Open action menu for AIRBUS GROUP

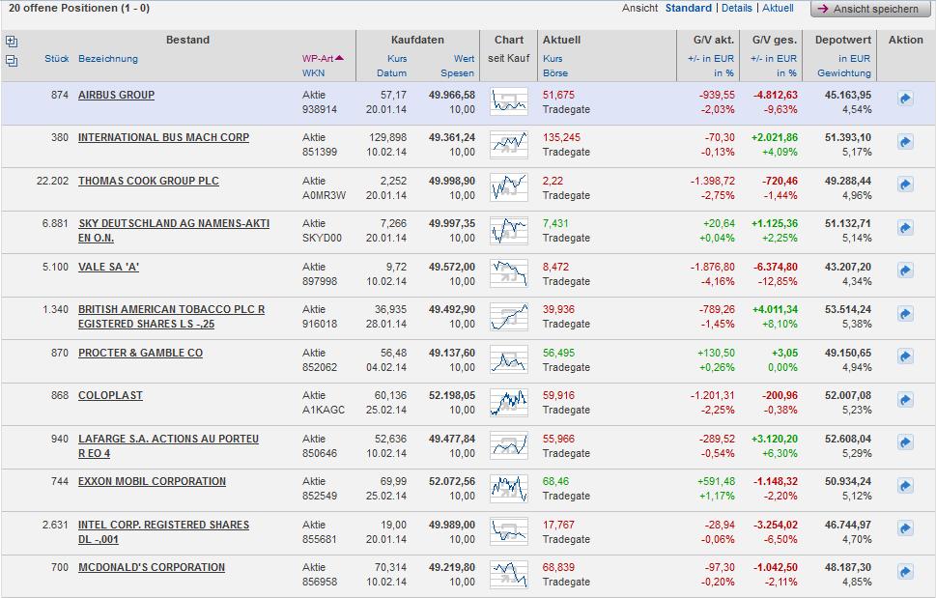point(905,99)
